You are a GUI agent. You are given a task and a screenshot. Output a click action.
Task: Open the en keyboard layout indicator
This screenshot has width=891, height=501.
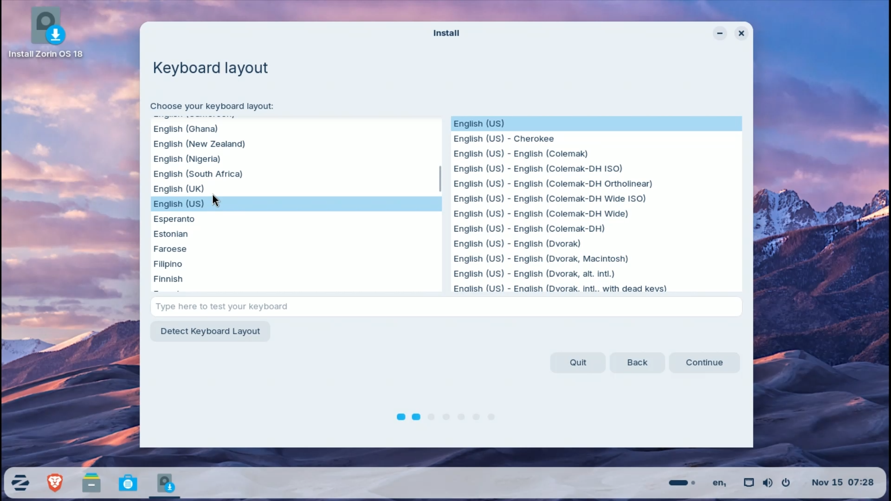tap(718, 483)
